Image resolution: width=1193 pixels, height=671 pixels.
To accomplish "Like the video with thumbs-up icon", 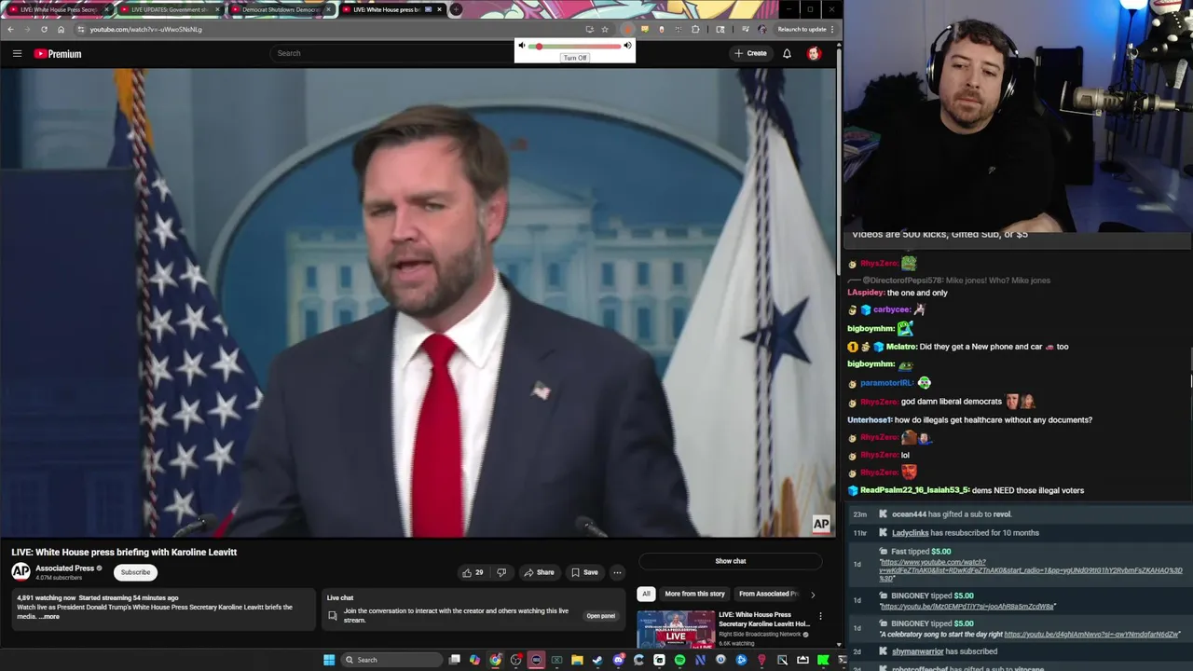I will 467,572.
